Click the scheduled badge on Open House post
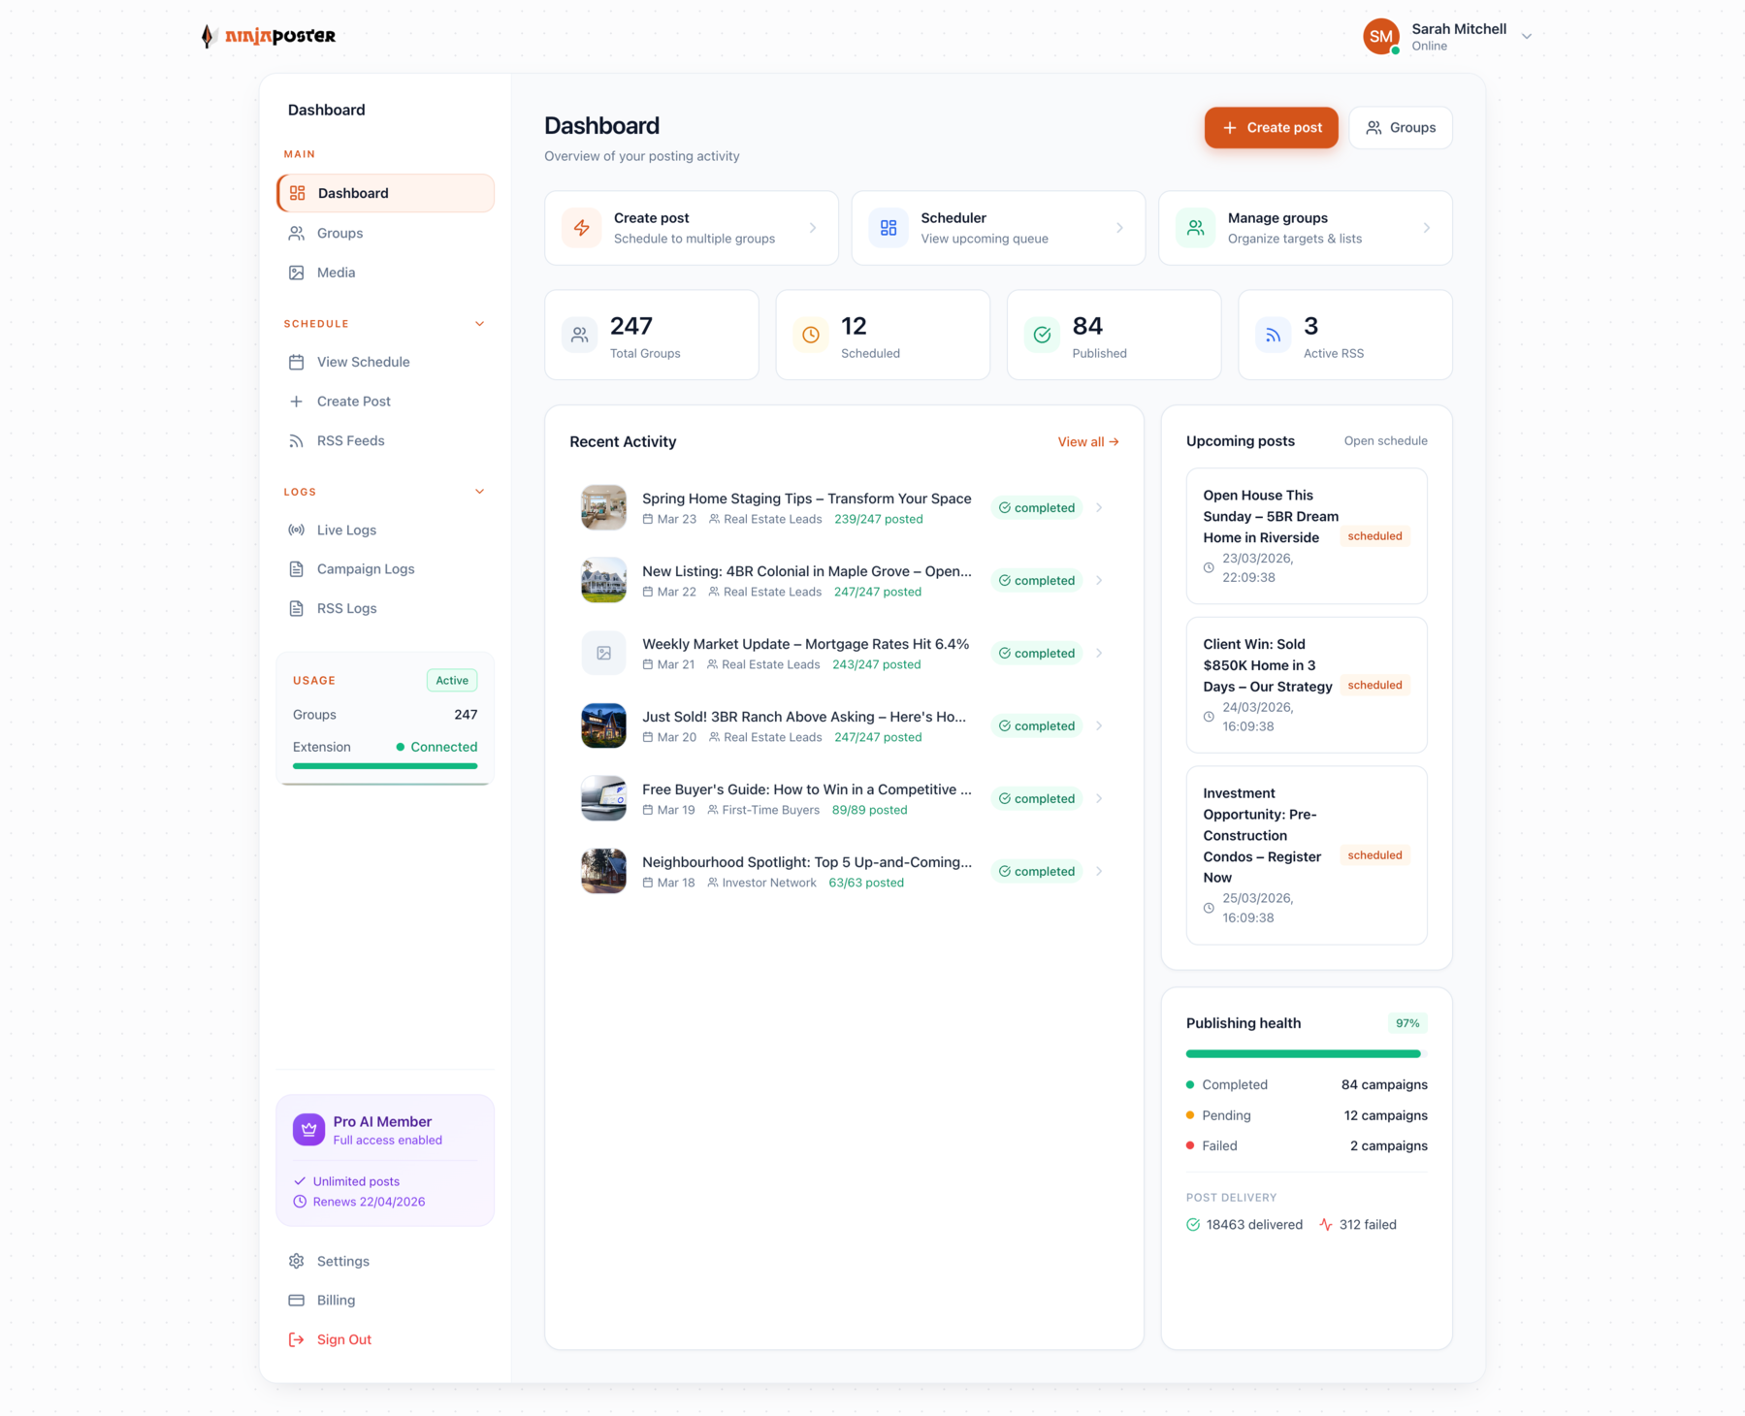The image size is (1745, 1416). pos(1374,535)
